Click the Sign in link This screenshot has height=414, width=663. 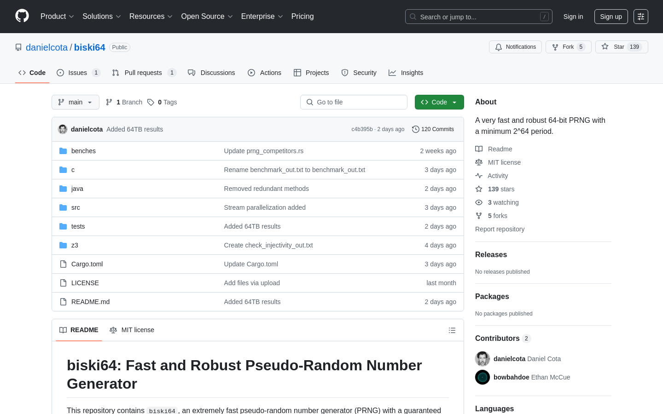[573, 17]
